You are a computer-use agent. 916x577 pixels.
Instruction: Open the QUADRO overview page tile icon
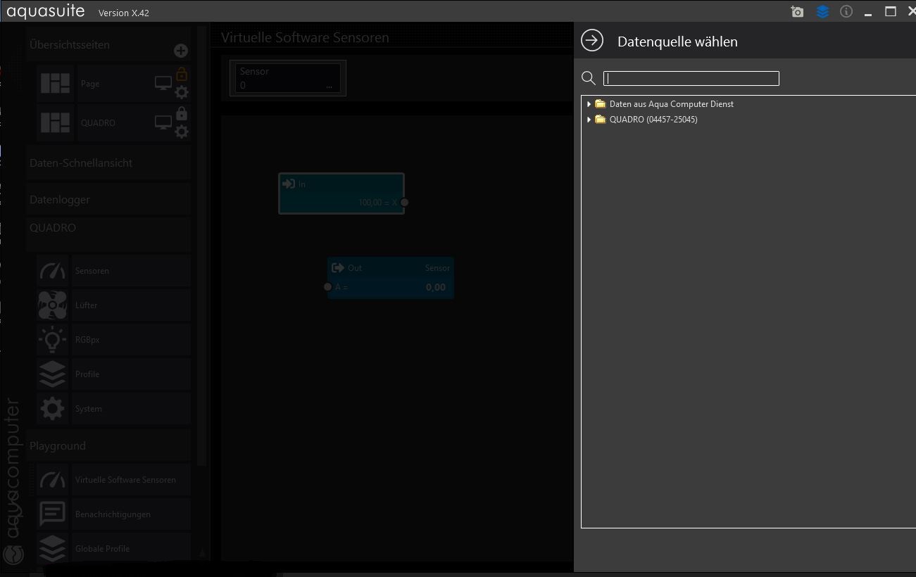click(55, 122)
